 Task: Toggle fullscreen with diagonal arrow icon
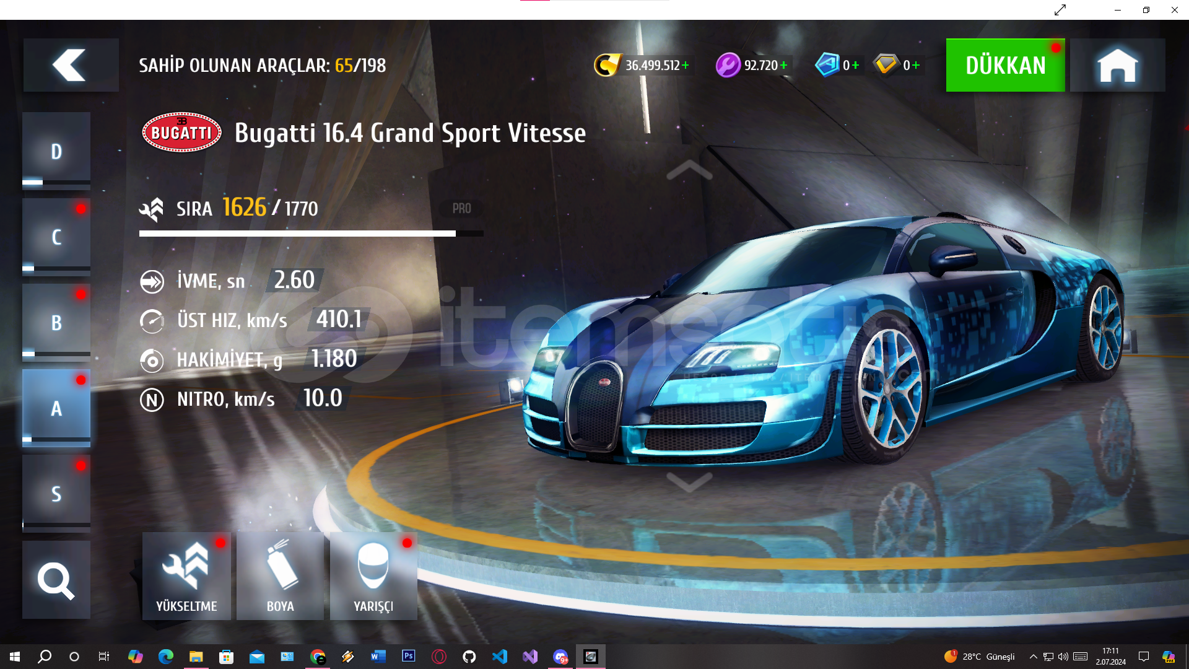tap(1060, 10)
